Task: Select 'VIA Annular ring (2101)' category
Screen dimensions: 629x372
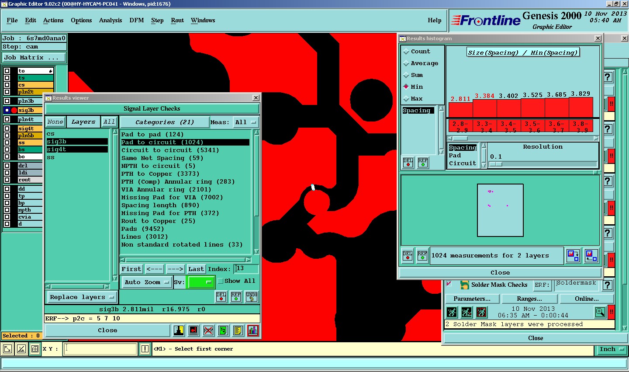Action: [x=166, y=190]
